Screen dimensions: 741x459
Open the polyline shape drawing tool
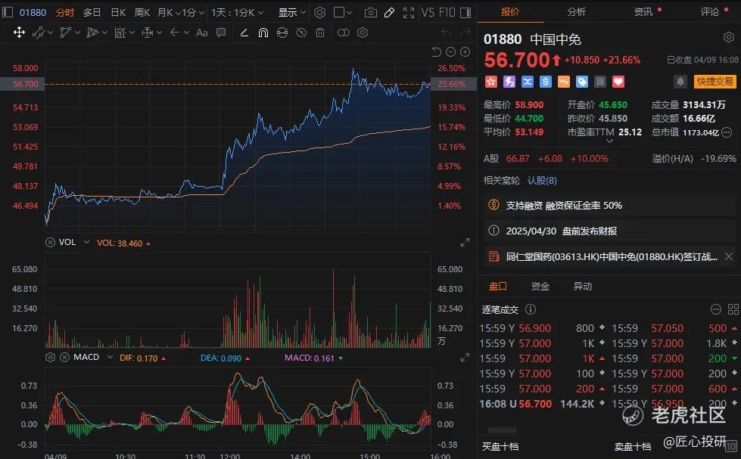[x=70, y=32]
